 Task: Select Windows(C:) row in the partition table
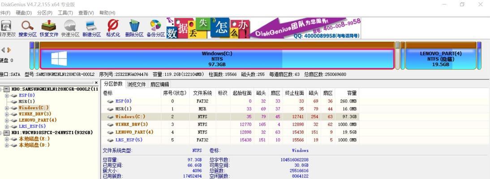pyautogui.click(x=231, y=116)
